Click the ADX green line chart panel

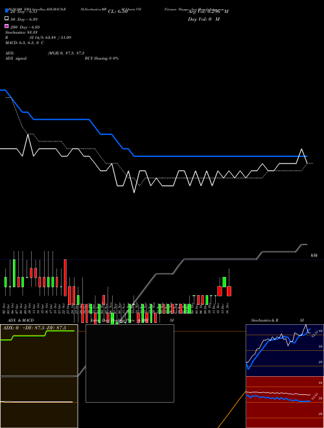click(x=39, y=350)
